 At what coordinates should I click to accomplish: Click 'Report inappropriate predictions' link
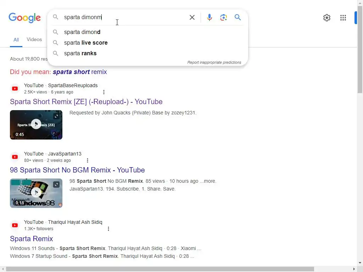click(214, 62)
